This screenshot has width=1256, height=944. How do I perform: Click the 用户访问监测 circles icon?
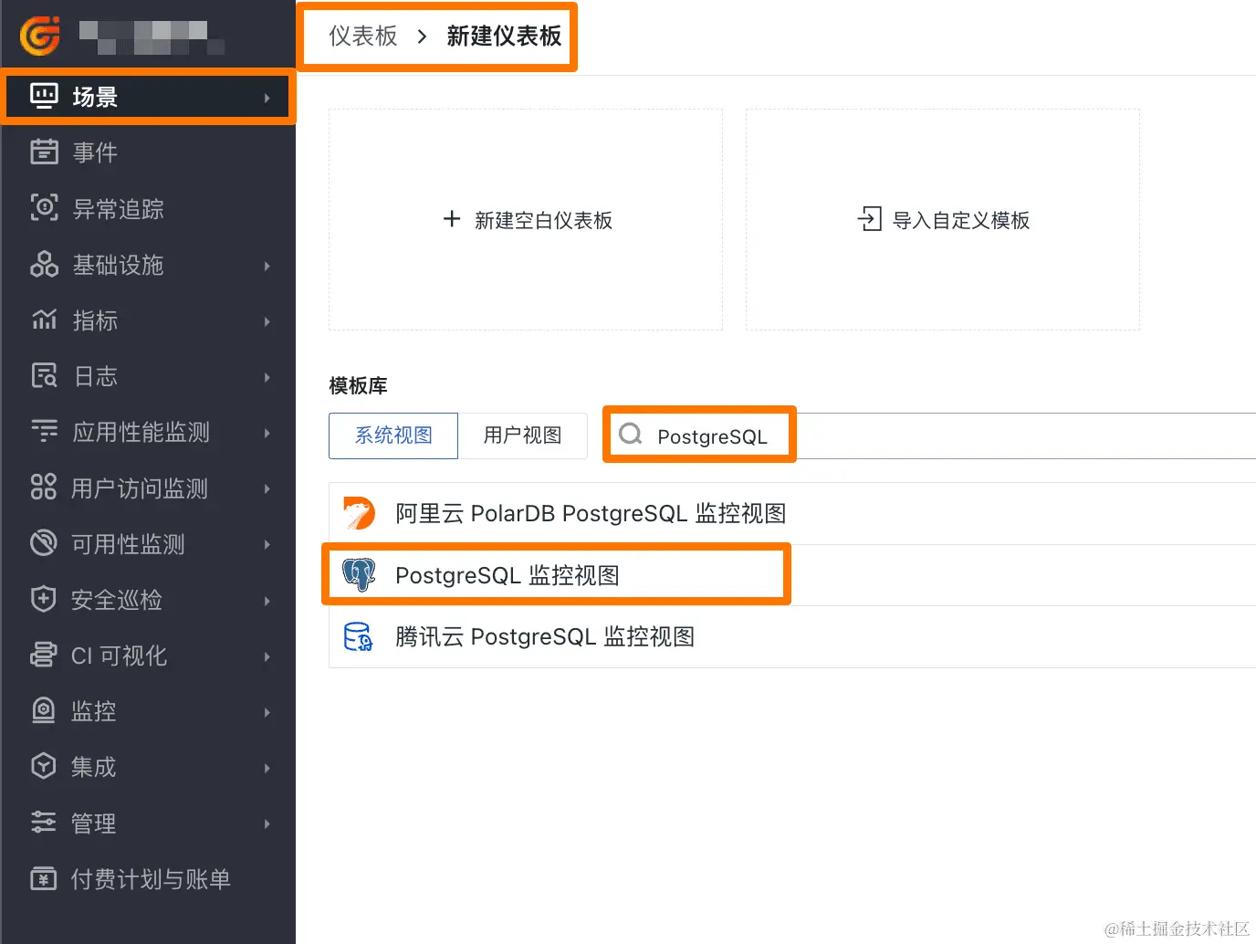click(44, 487)
